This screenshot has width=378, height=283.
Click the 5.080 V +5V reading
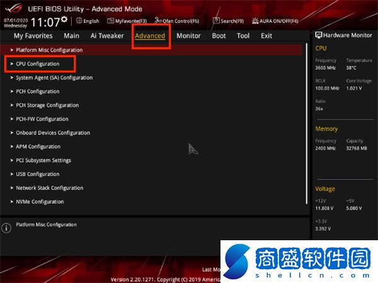point(354,208)
